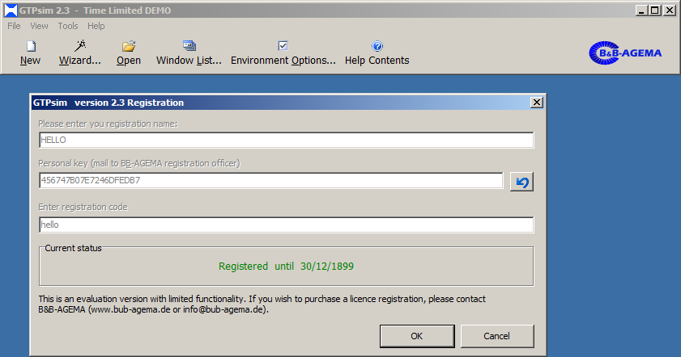Close the Registration dialog
This screenshot has height=357, width=681.
537,103
